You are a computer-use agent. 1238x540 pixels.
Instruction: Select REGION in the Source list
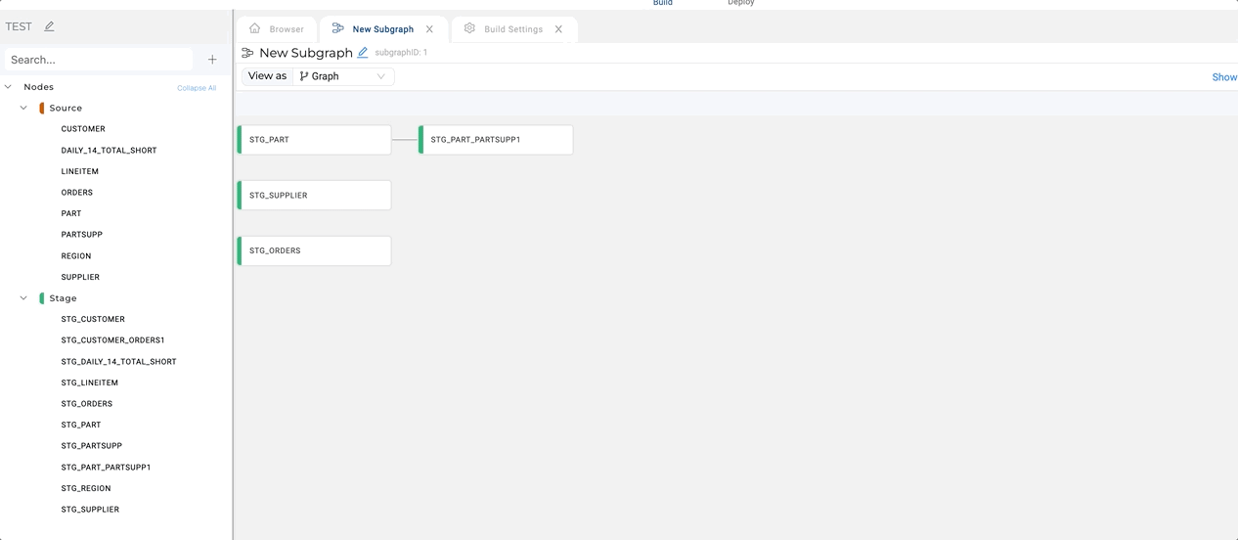pos(76,256)
